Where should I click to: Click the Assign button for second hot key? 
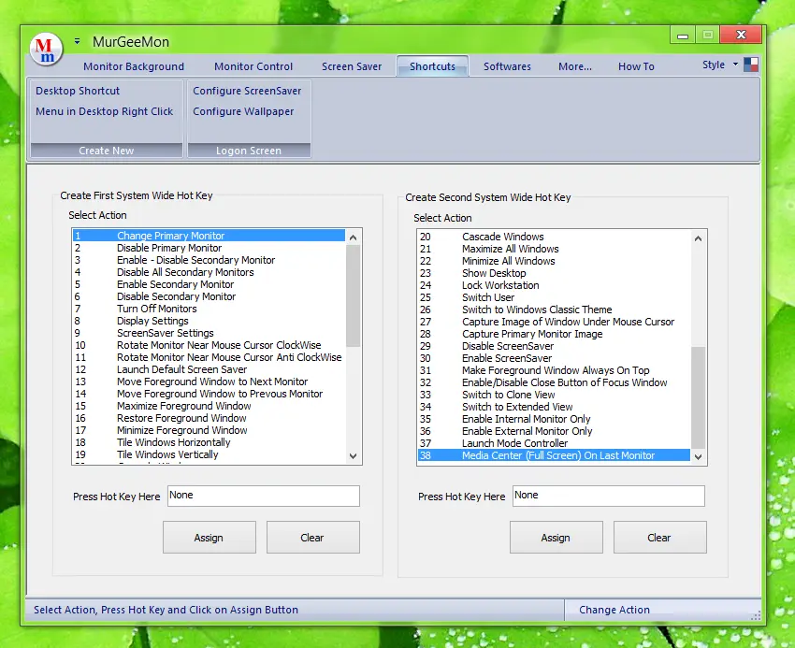tap(556, 538)
